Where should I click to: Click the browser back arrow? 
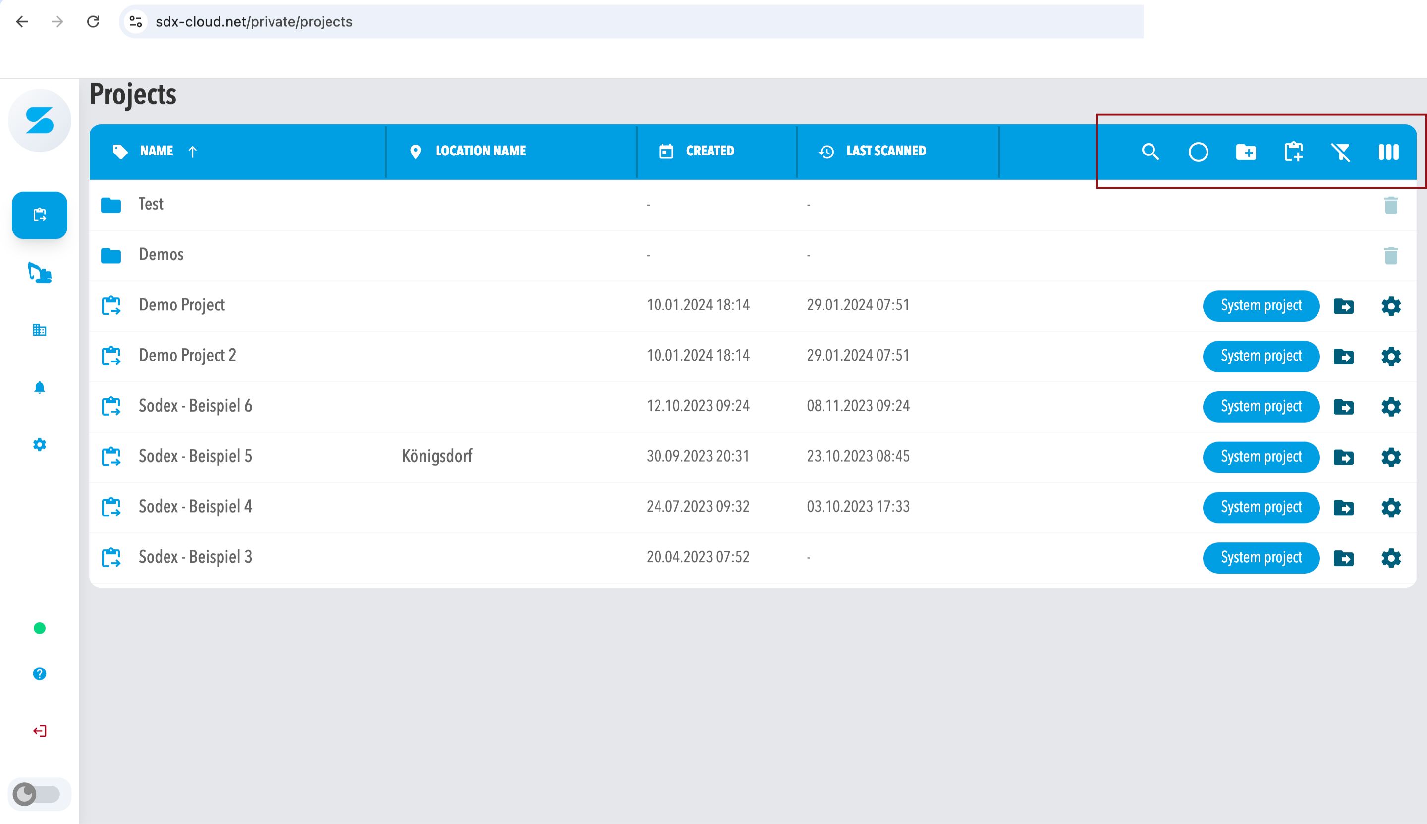pos(22,21)
